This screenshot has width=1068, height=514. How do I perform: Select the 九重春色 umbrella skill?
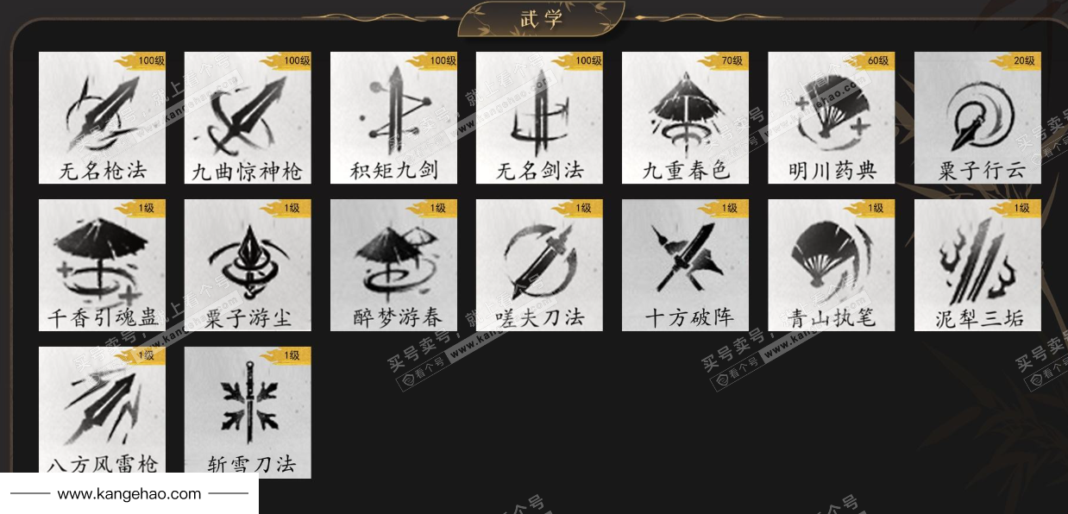(x=685, y=118)
